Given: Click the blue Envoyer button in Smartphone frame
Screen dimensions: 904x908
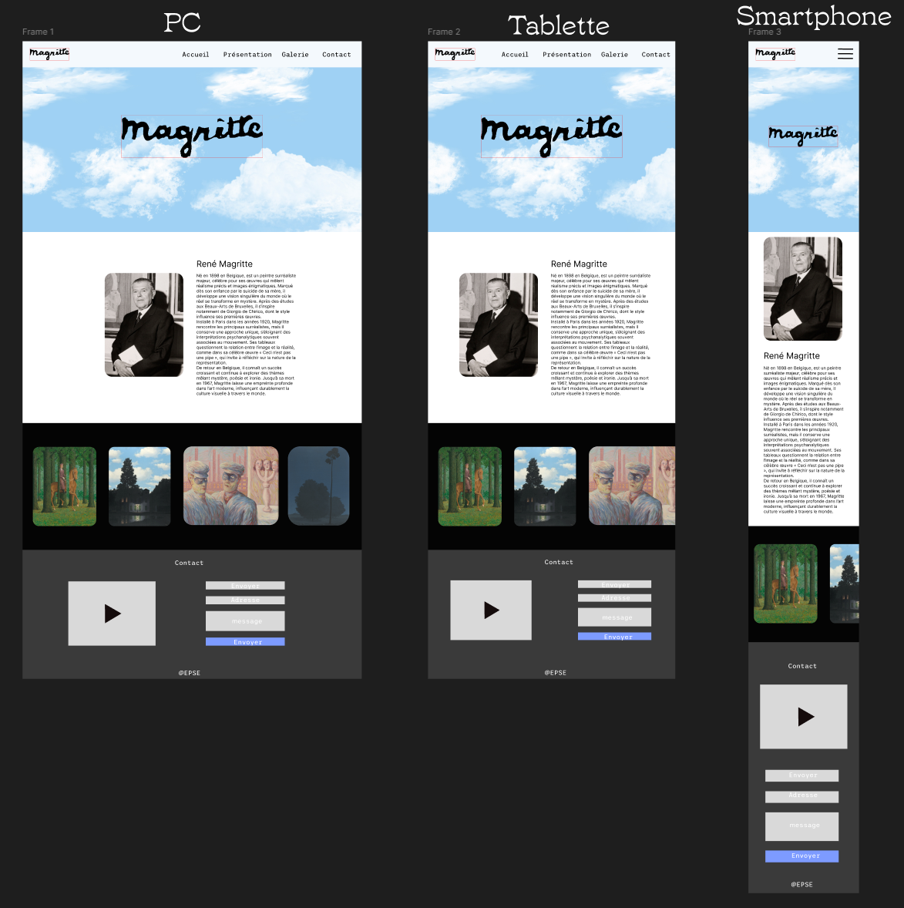Looking at the screenshot, I should click(x=802, y=856).
